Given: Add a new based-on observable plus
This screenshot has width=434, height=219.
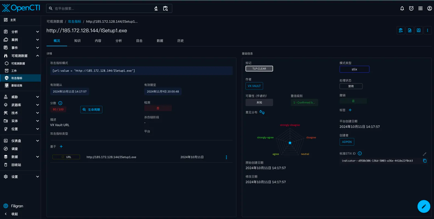Looking at the screenshot, I should click(61, 146).
